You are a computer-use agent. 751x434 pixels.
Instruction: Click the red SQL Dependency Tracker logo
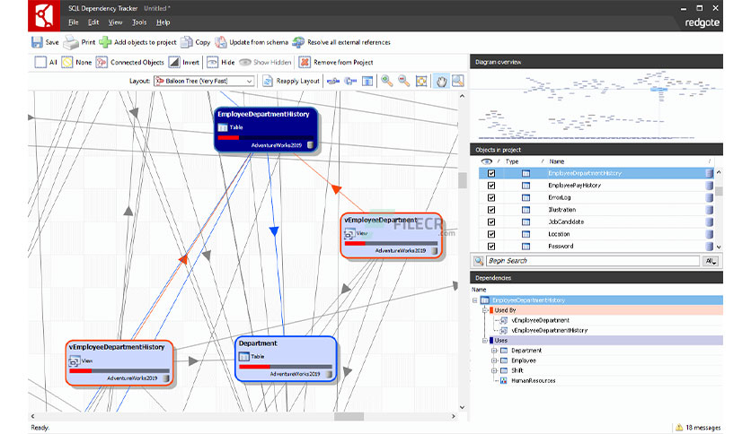[44, 16]
